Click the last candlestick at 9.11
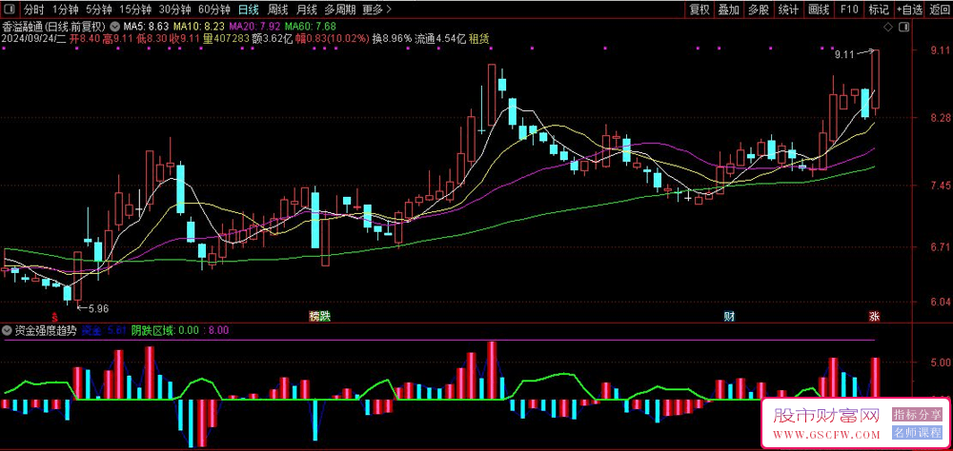The width and height of the screenshot is (953, 451). (x=875, y=80)
